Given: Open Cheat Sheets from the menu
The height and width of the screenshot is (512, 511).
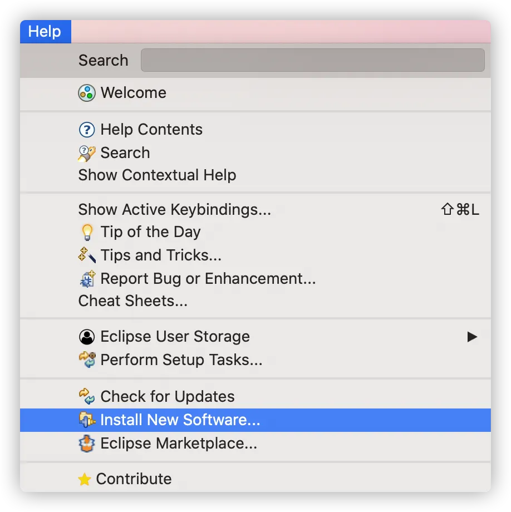Looking at the screenshot, I should coord(132,301).
